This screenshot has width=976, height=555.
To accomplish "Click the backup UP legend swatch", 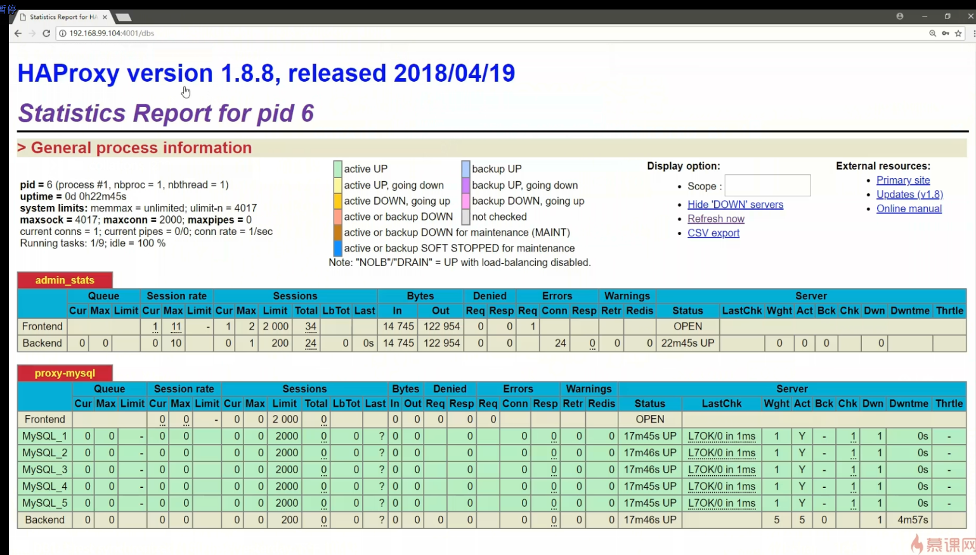I will click(x=465, y=169).
